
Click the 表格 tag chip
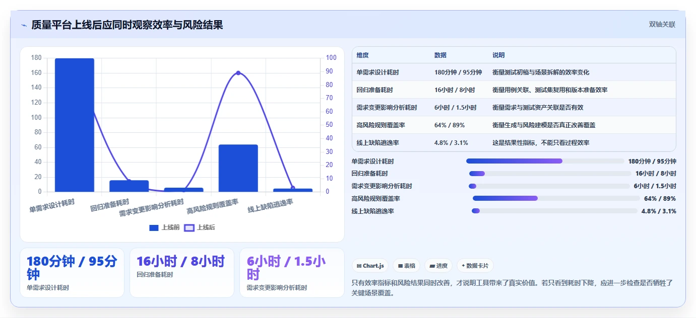[407, 266]
